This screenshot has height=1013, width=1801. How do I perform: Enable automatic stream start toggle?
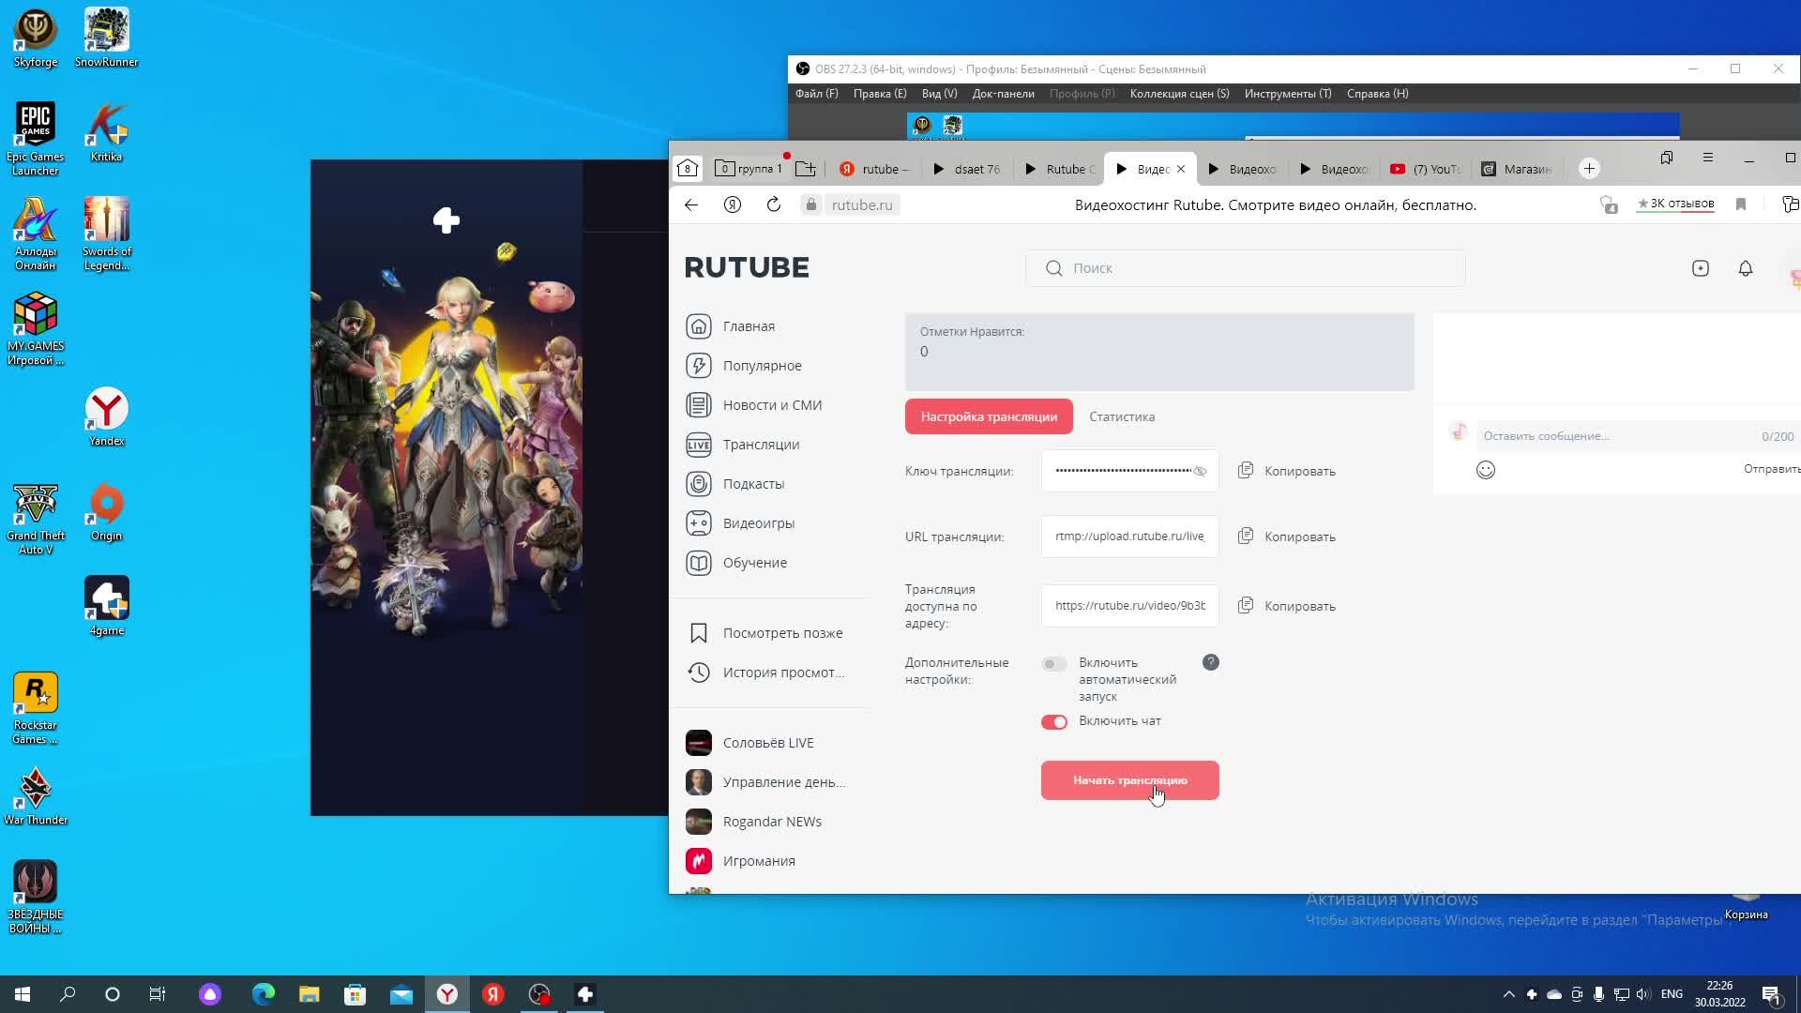(x=1053, y=664)
